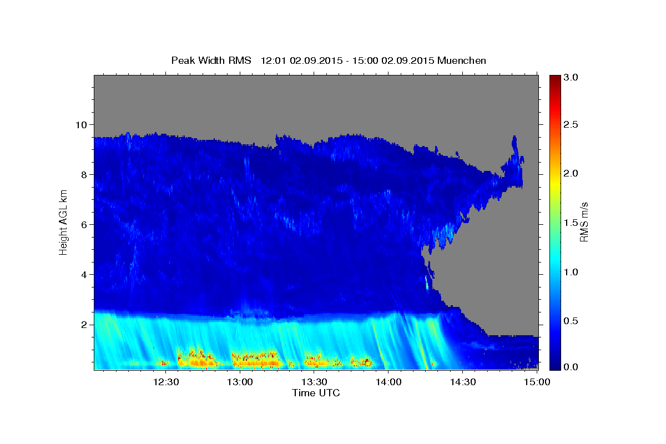
Task: Click the start time '12:01 02.09.2015' in title
Action: (301, 60)
